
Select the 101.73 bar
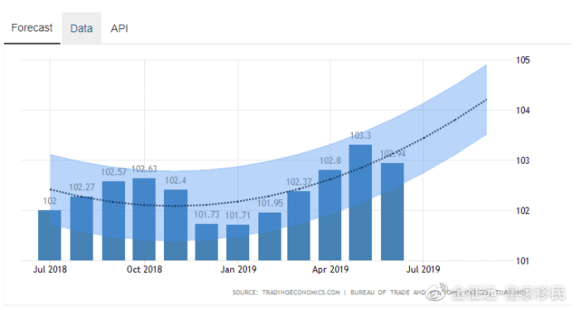click(x=206, y=242)
